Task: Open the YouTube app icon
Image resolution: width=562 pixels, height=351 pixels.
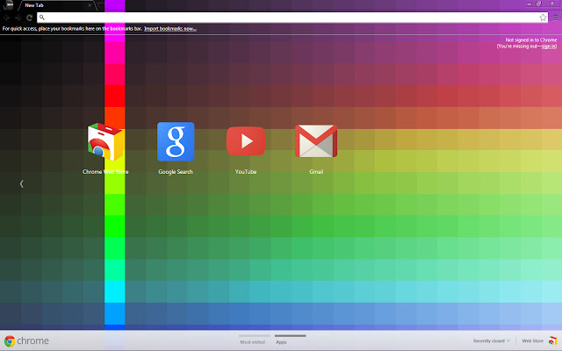Action: click(246, 141)
